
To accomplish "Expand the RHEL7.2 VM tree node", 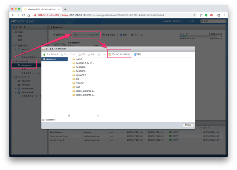I will (x=16, y=49).
